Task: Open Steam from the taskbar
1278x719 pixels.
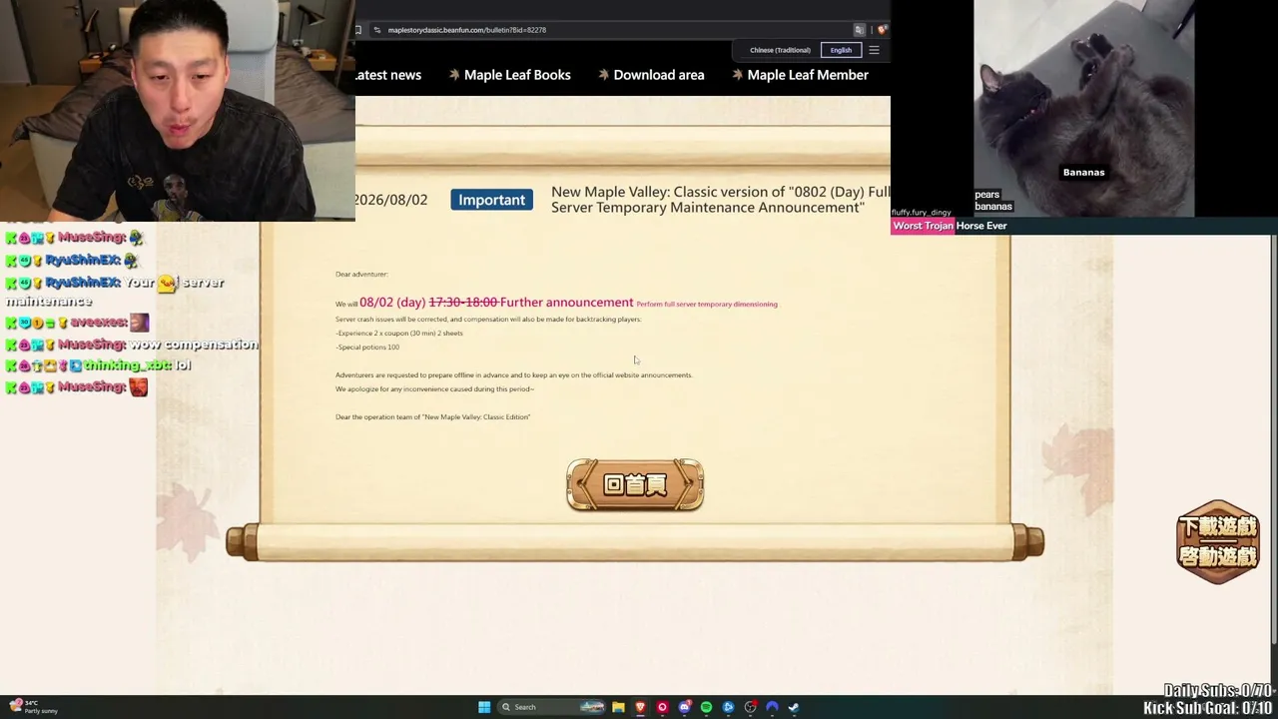Action: [x=794, y=707]
